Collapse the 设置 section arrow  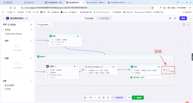[31, 81]
